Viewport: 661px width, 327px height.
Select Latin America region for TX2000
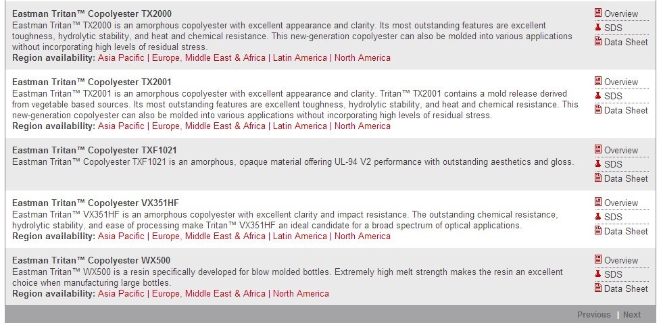coord(299,57)
